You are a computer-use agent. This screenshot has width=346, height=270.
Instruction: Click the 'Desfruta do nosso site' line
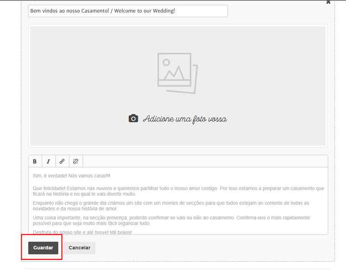coord(82,232)
